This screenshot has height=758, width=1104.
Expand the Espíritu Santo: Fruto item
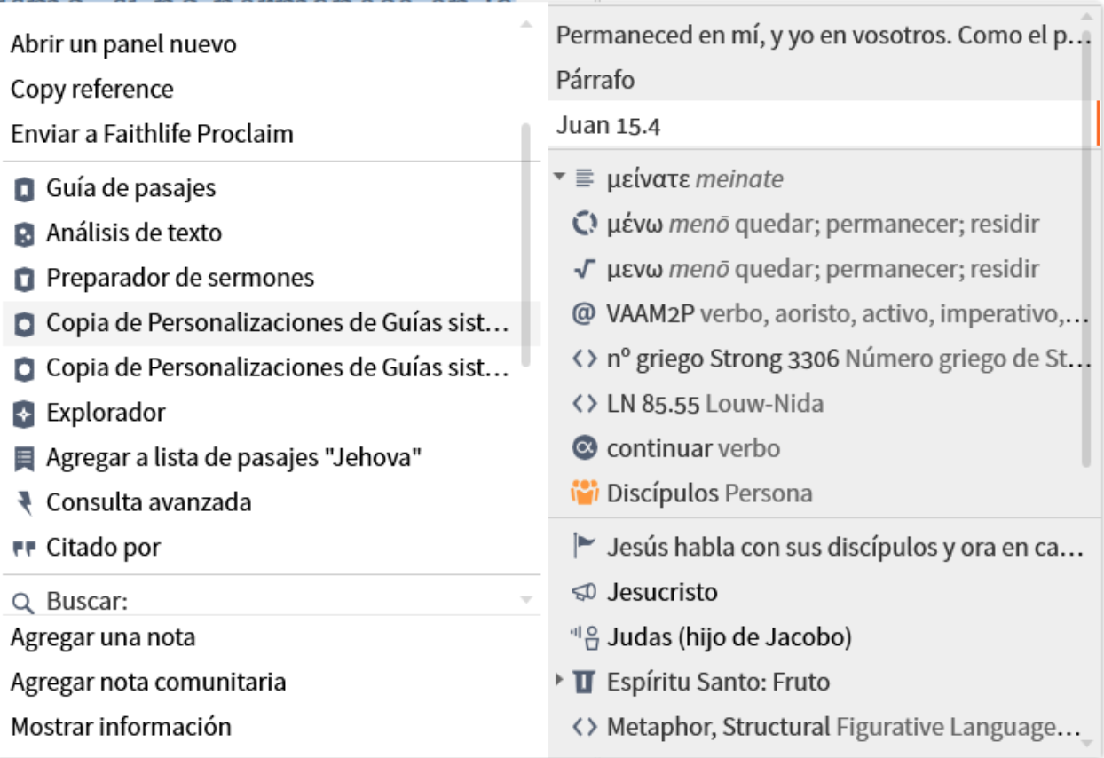558,681
